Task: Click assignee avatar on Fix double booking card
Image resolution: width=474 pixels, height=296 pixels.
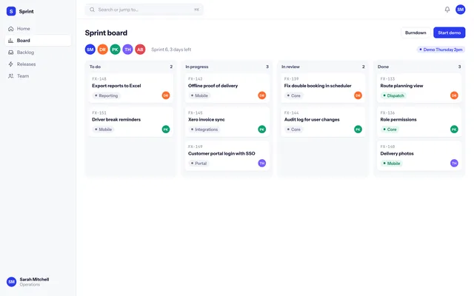Action: pos(358,95)
